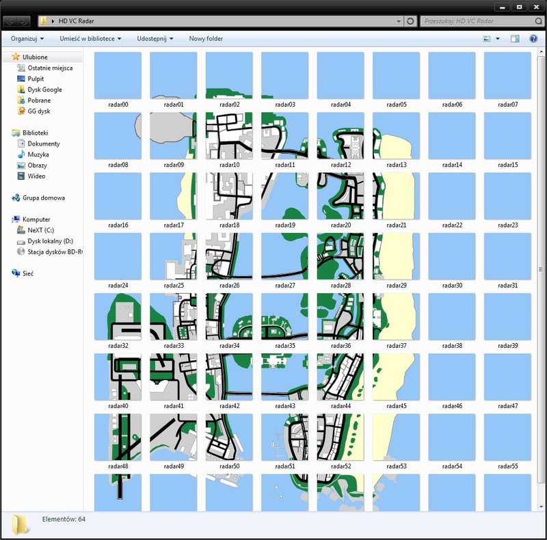Select the radar35 map tile

click(x=284, y=316)
